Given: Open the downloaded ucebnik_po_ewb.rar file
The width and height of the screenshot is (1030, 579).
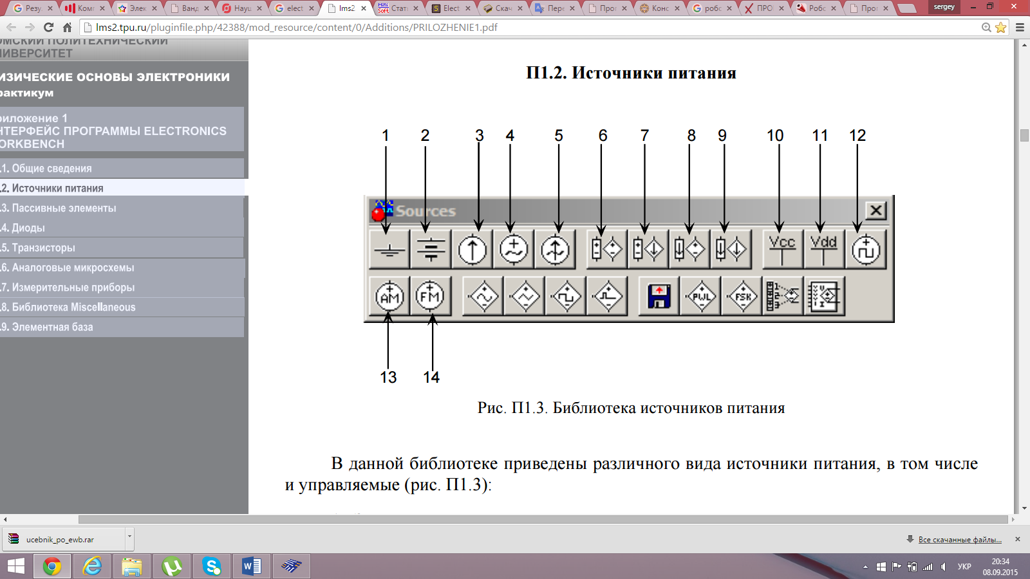Looking at the screenshot, I should 60,540.
